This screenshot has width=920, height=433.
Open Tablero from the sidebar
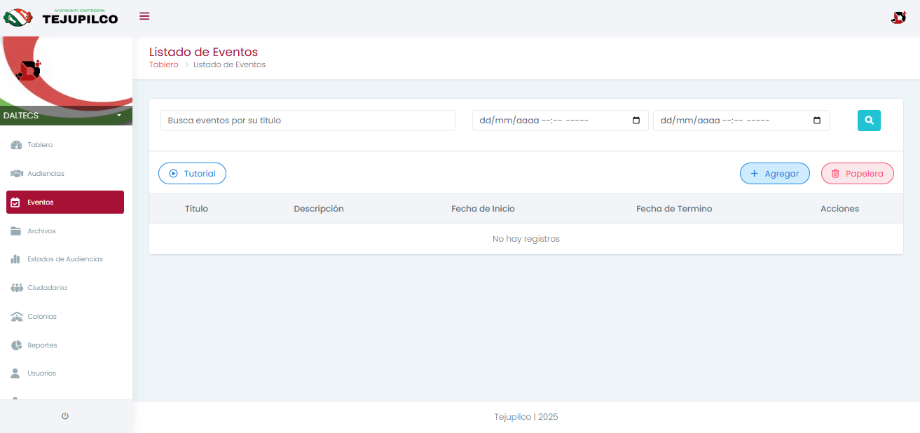click(x=40, y=145)
